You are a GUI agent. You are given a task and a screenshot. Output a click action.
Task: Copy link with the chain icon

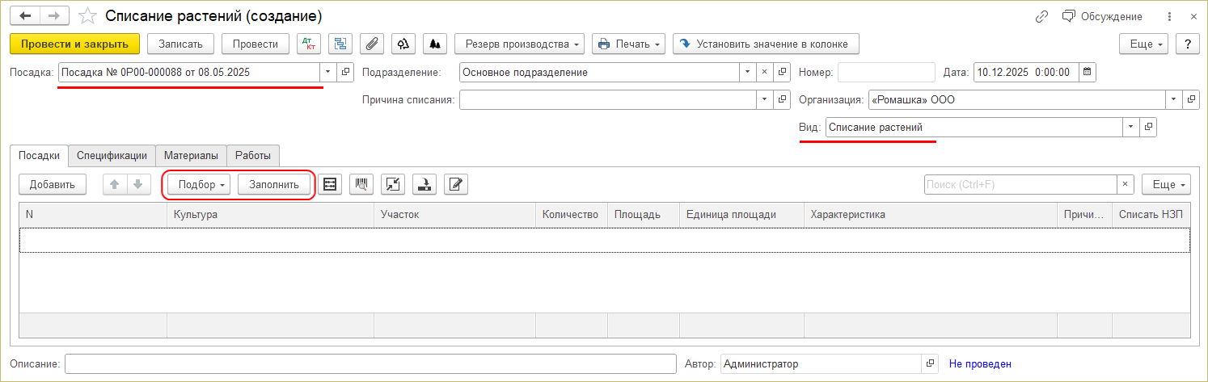(x=1041, y=16)
